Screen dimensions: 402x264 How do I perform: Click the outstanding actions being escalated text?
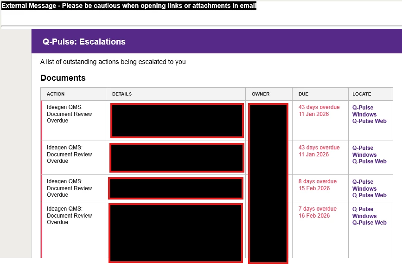click(113, 62)
